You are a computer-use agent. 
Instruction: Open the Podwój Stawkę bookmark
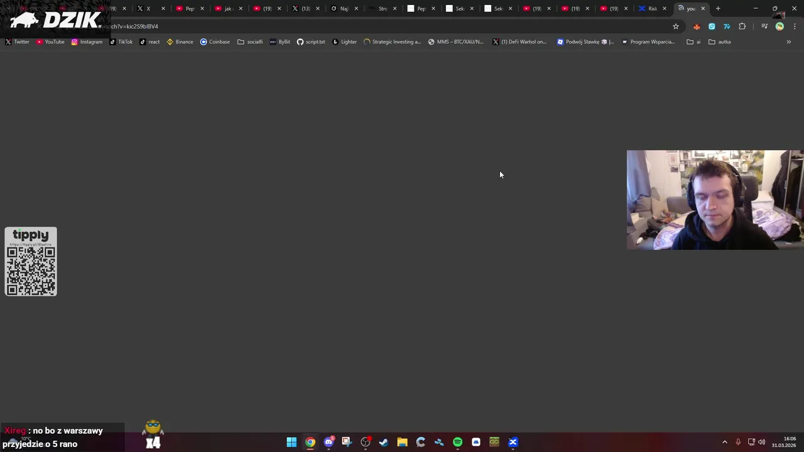585,42
